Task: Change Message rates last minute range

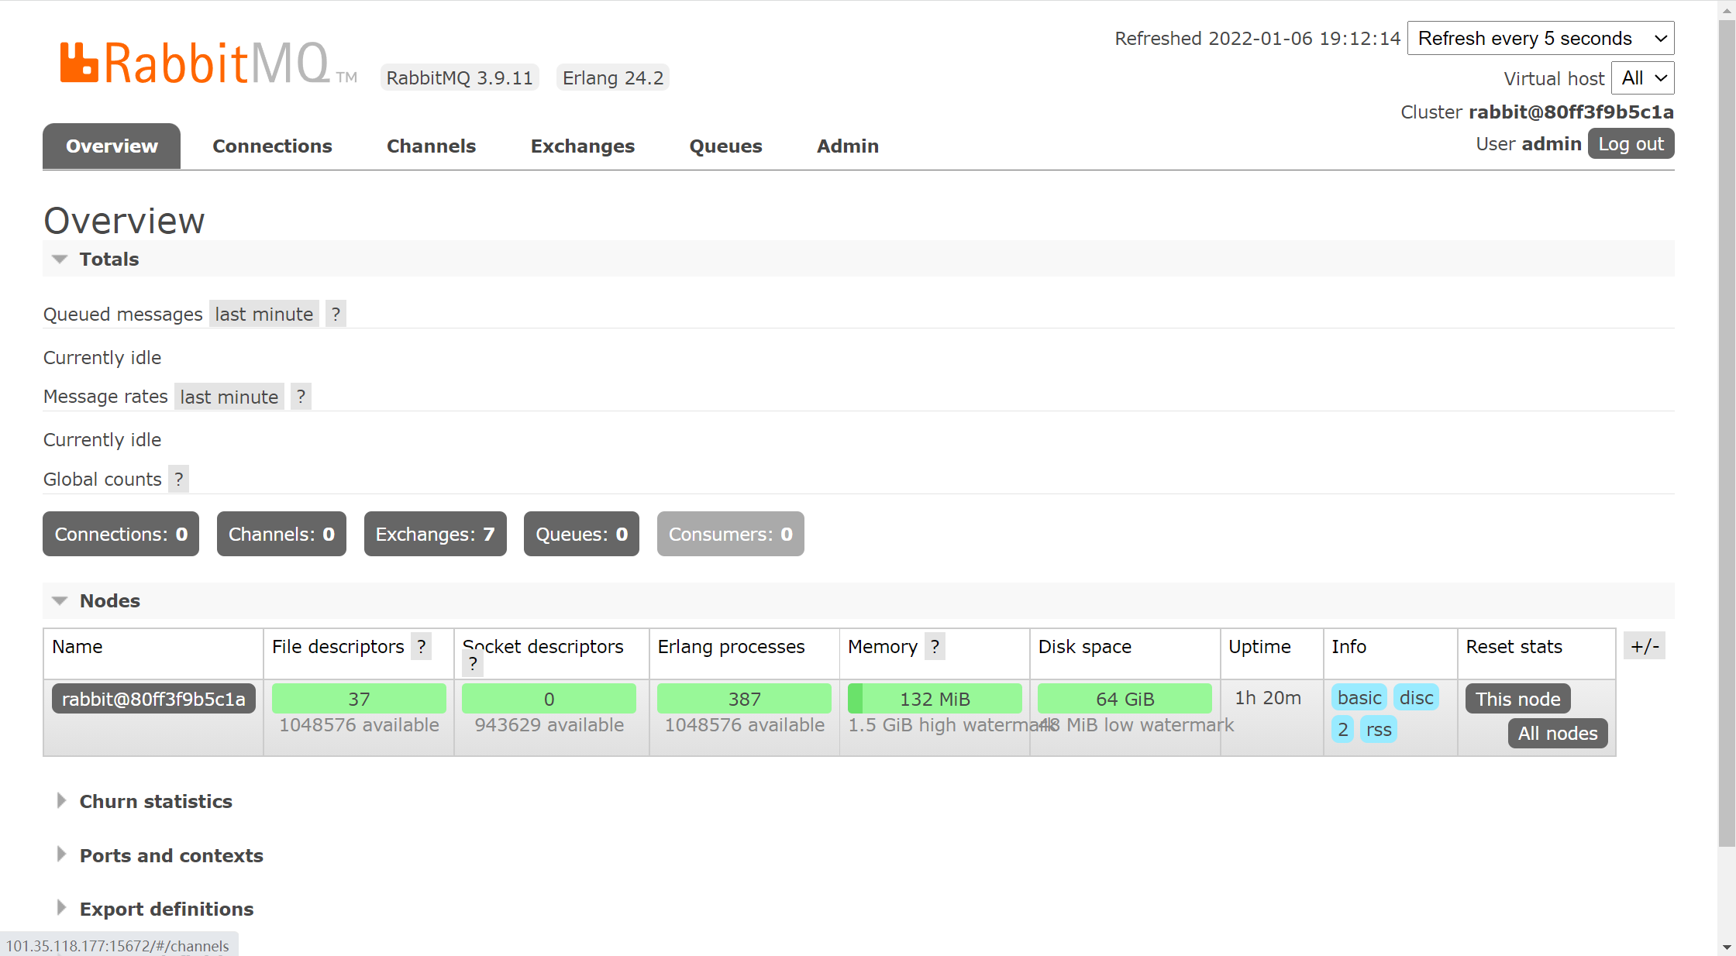Action: pyautogui.click(x=229, y=397)
